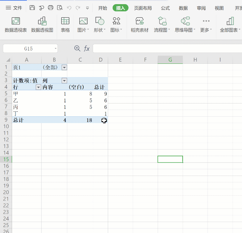This screenshot has height=233, width=242.
Task: Open the 文件 file menu
Action: pos(14,8)
